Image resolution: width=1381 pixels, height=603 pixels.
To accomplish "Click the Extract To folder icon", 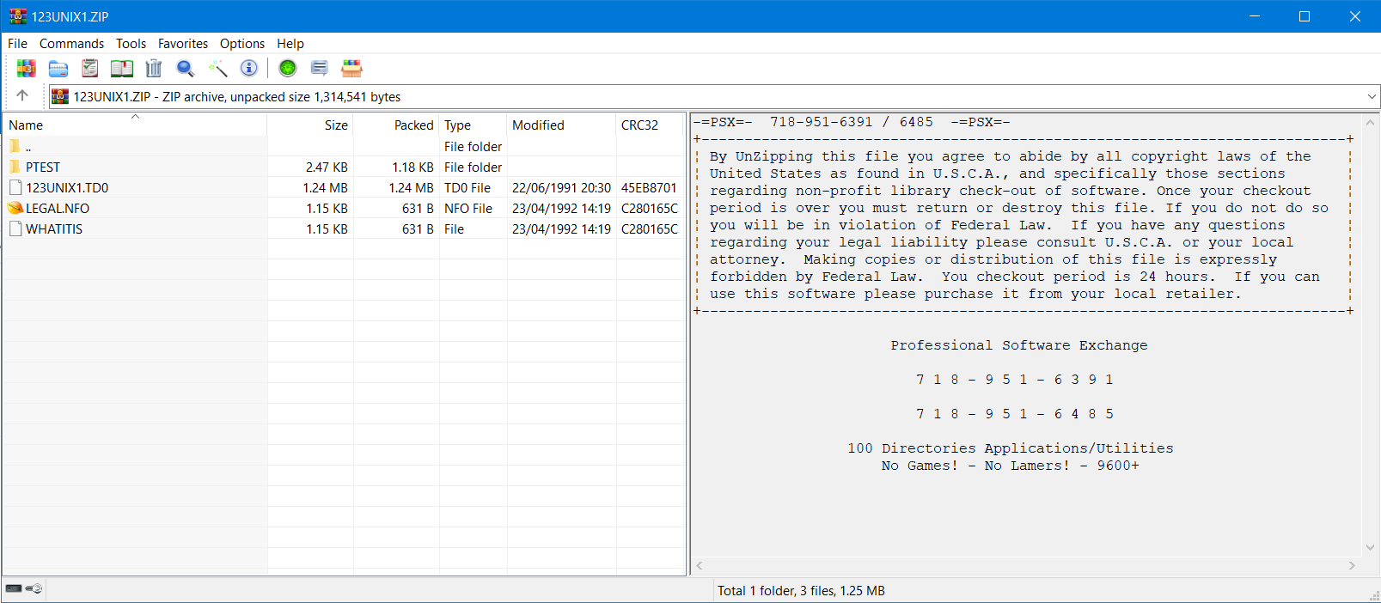I will (x=58, y=68).
